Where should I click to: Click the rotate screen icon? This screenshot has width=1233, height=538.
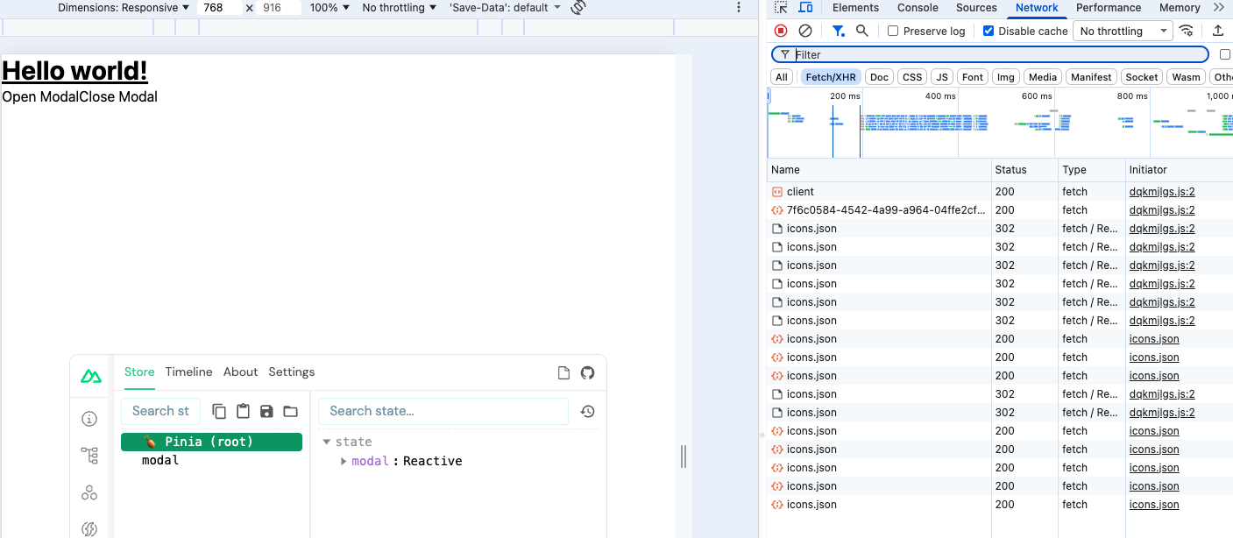(x=578, y=8)
